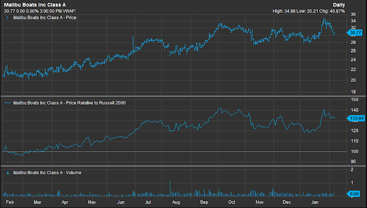
Task: Click the Price Relative legend line icon
Action: click(8, 103)
